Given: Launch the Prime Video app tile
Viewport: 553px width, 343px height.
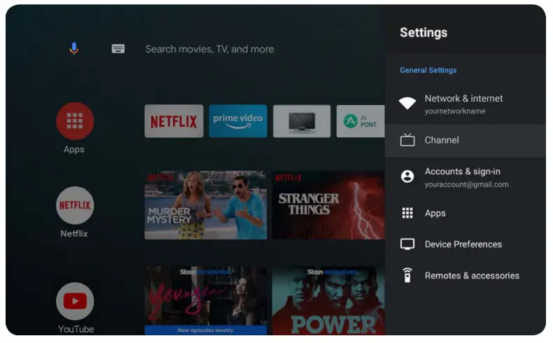Looking at the screenshot, I should coord(238,121).
